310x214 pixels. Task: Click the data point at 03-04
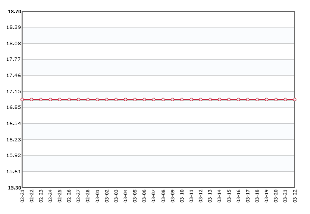click(x=126, y=100)
